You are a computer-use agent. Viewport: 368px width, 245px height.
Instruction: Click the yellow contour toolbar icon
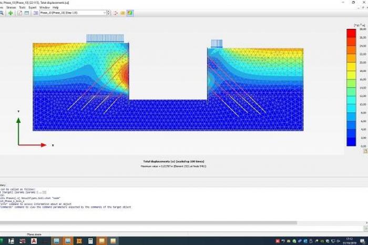click(123, 13)
